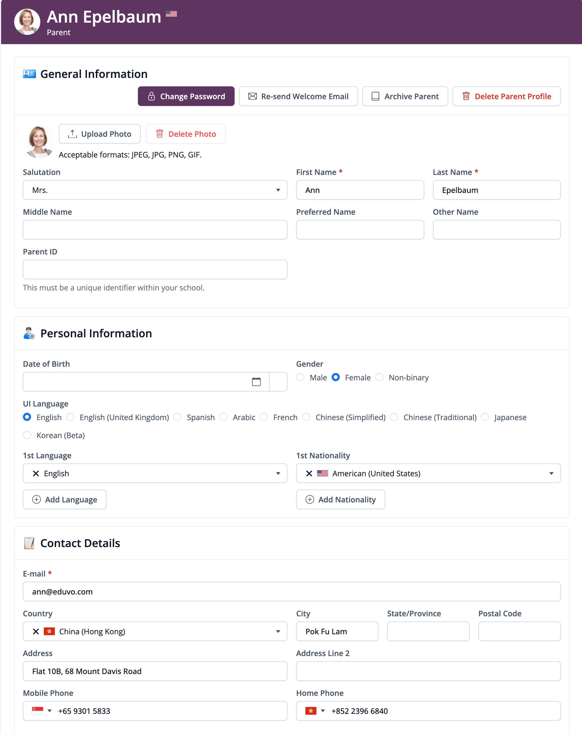
Task: Click the Archive Parent button
Action: coord(405,96)
